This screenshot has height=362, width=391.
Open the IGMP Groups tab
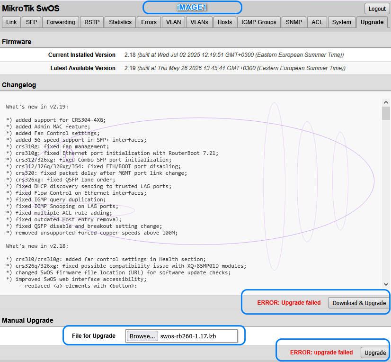[259, 22]
